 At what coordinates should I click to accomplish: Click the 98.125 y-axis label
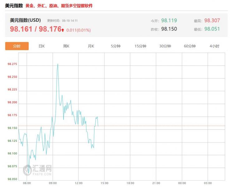click(12, 141)
